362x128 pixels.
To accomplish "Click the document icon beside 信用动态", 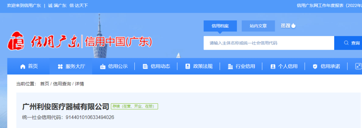I will (145, 67).
